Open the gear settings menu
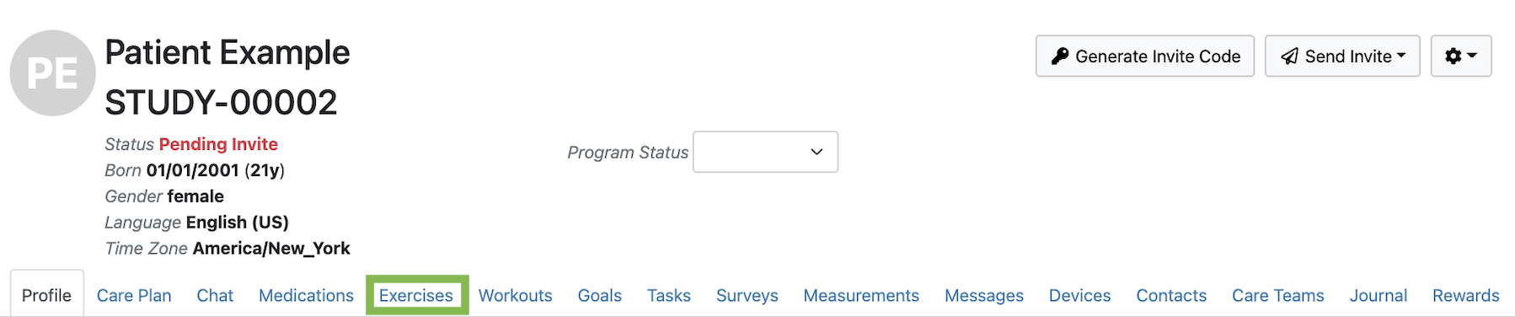Image resolution: width=1515 pixels, height=317 pixels. tap(1461, 56)
